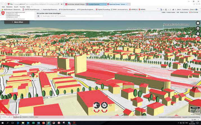
Task: Click the north compass N control
Action: coord(104,105)
